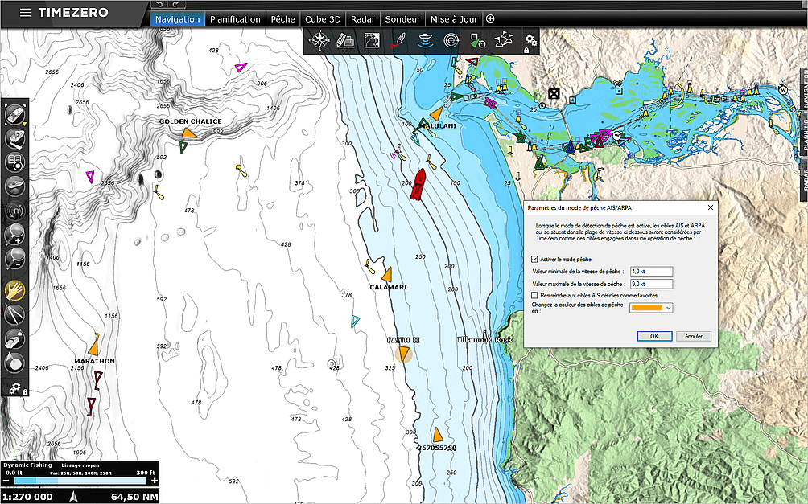The height and width of the screenshot is (504, 808).
Task: Select the 367055750 target
Action: coord(438,435)
